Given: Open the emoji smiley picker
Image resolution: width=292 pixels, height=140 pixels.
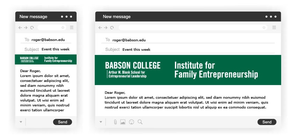Looking at the screenshot, I should pyautogui.click(x=131, y=122).
